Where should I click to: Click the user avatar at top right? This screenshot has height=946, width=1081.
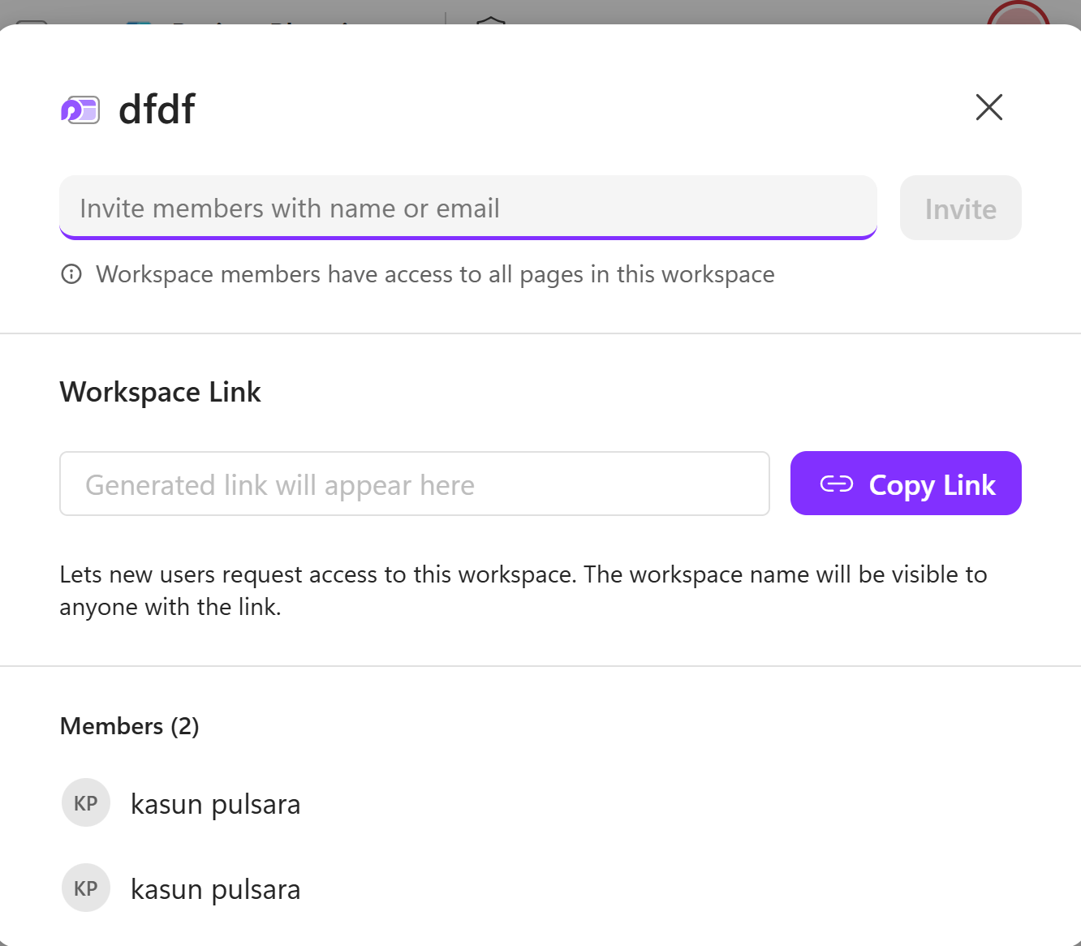click(x=1018, y=12)
